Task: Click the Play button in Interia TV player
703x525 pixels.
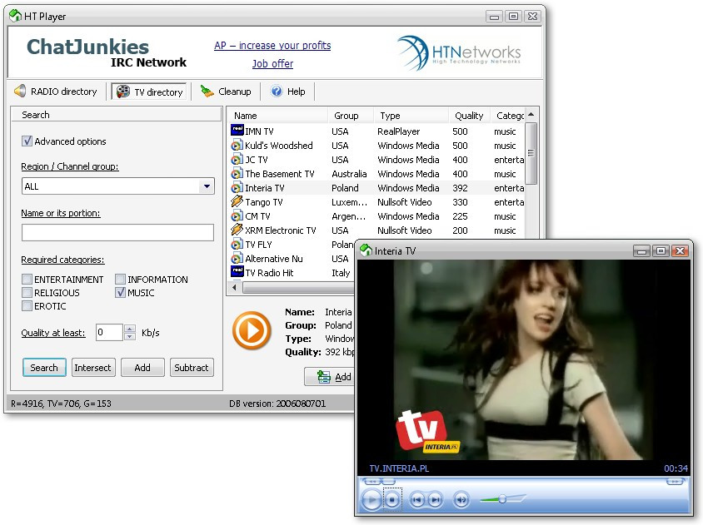Action: click(371, 499)
